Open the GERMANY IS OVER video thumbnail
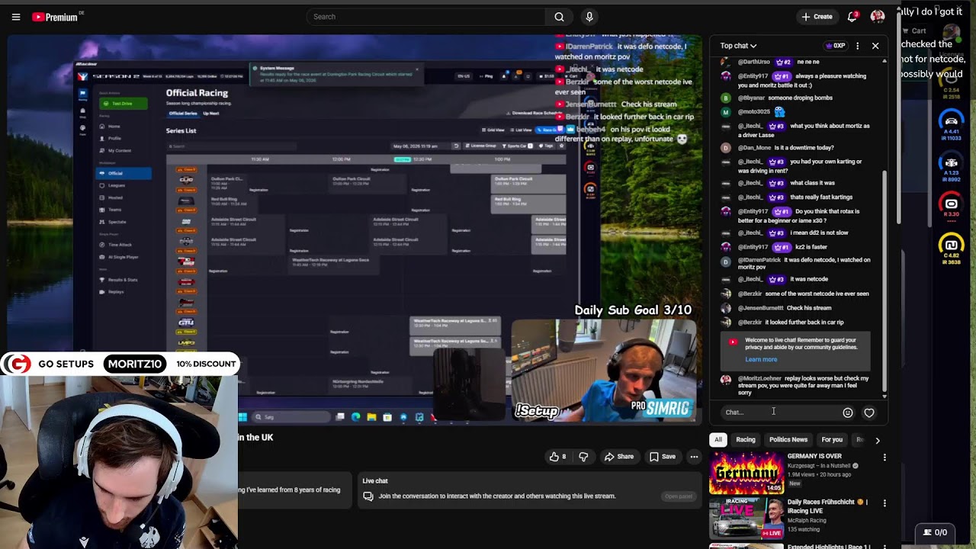The height and width of the screenshot is (549, 976). tap(746, 474)
